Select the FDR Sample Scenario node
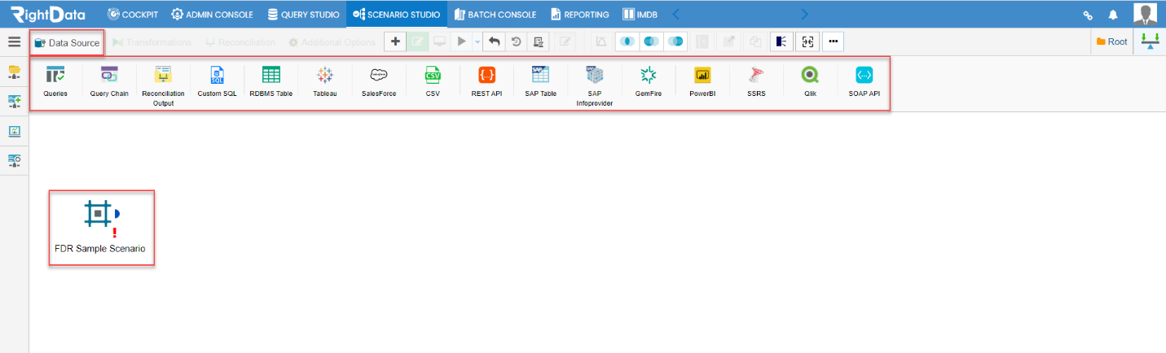Screen dimensions: 1166x353 coord(101,227)
